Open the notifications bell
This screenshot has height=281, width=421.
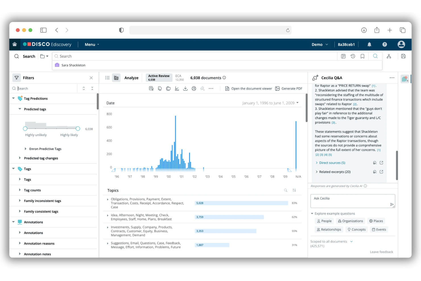369,44
